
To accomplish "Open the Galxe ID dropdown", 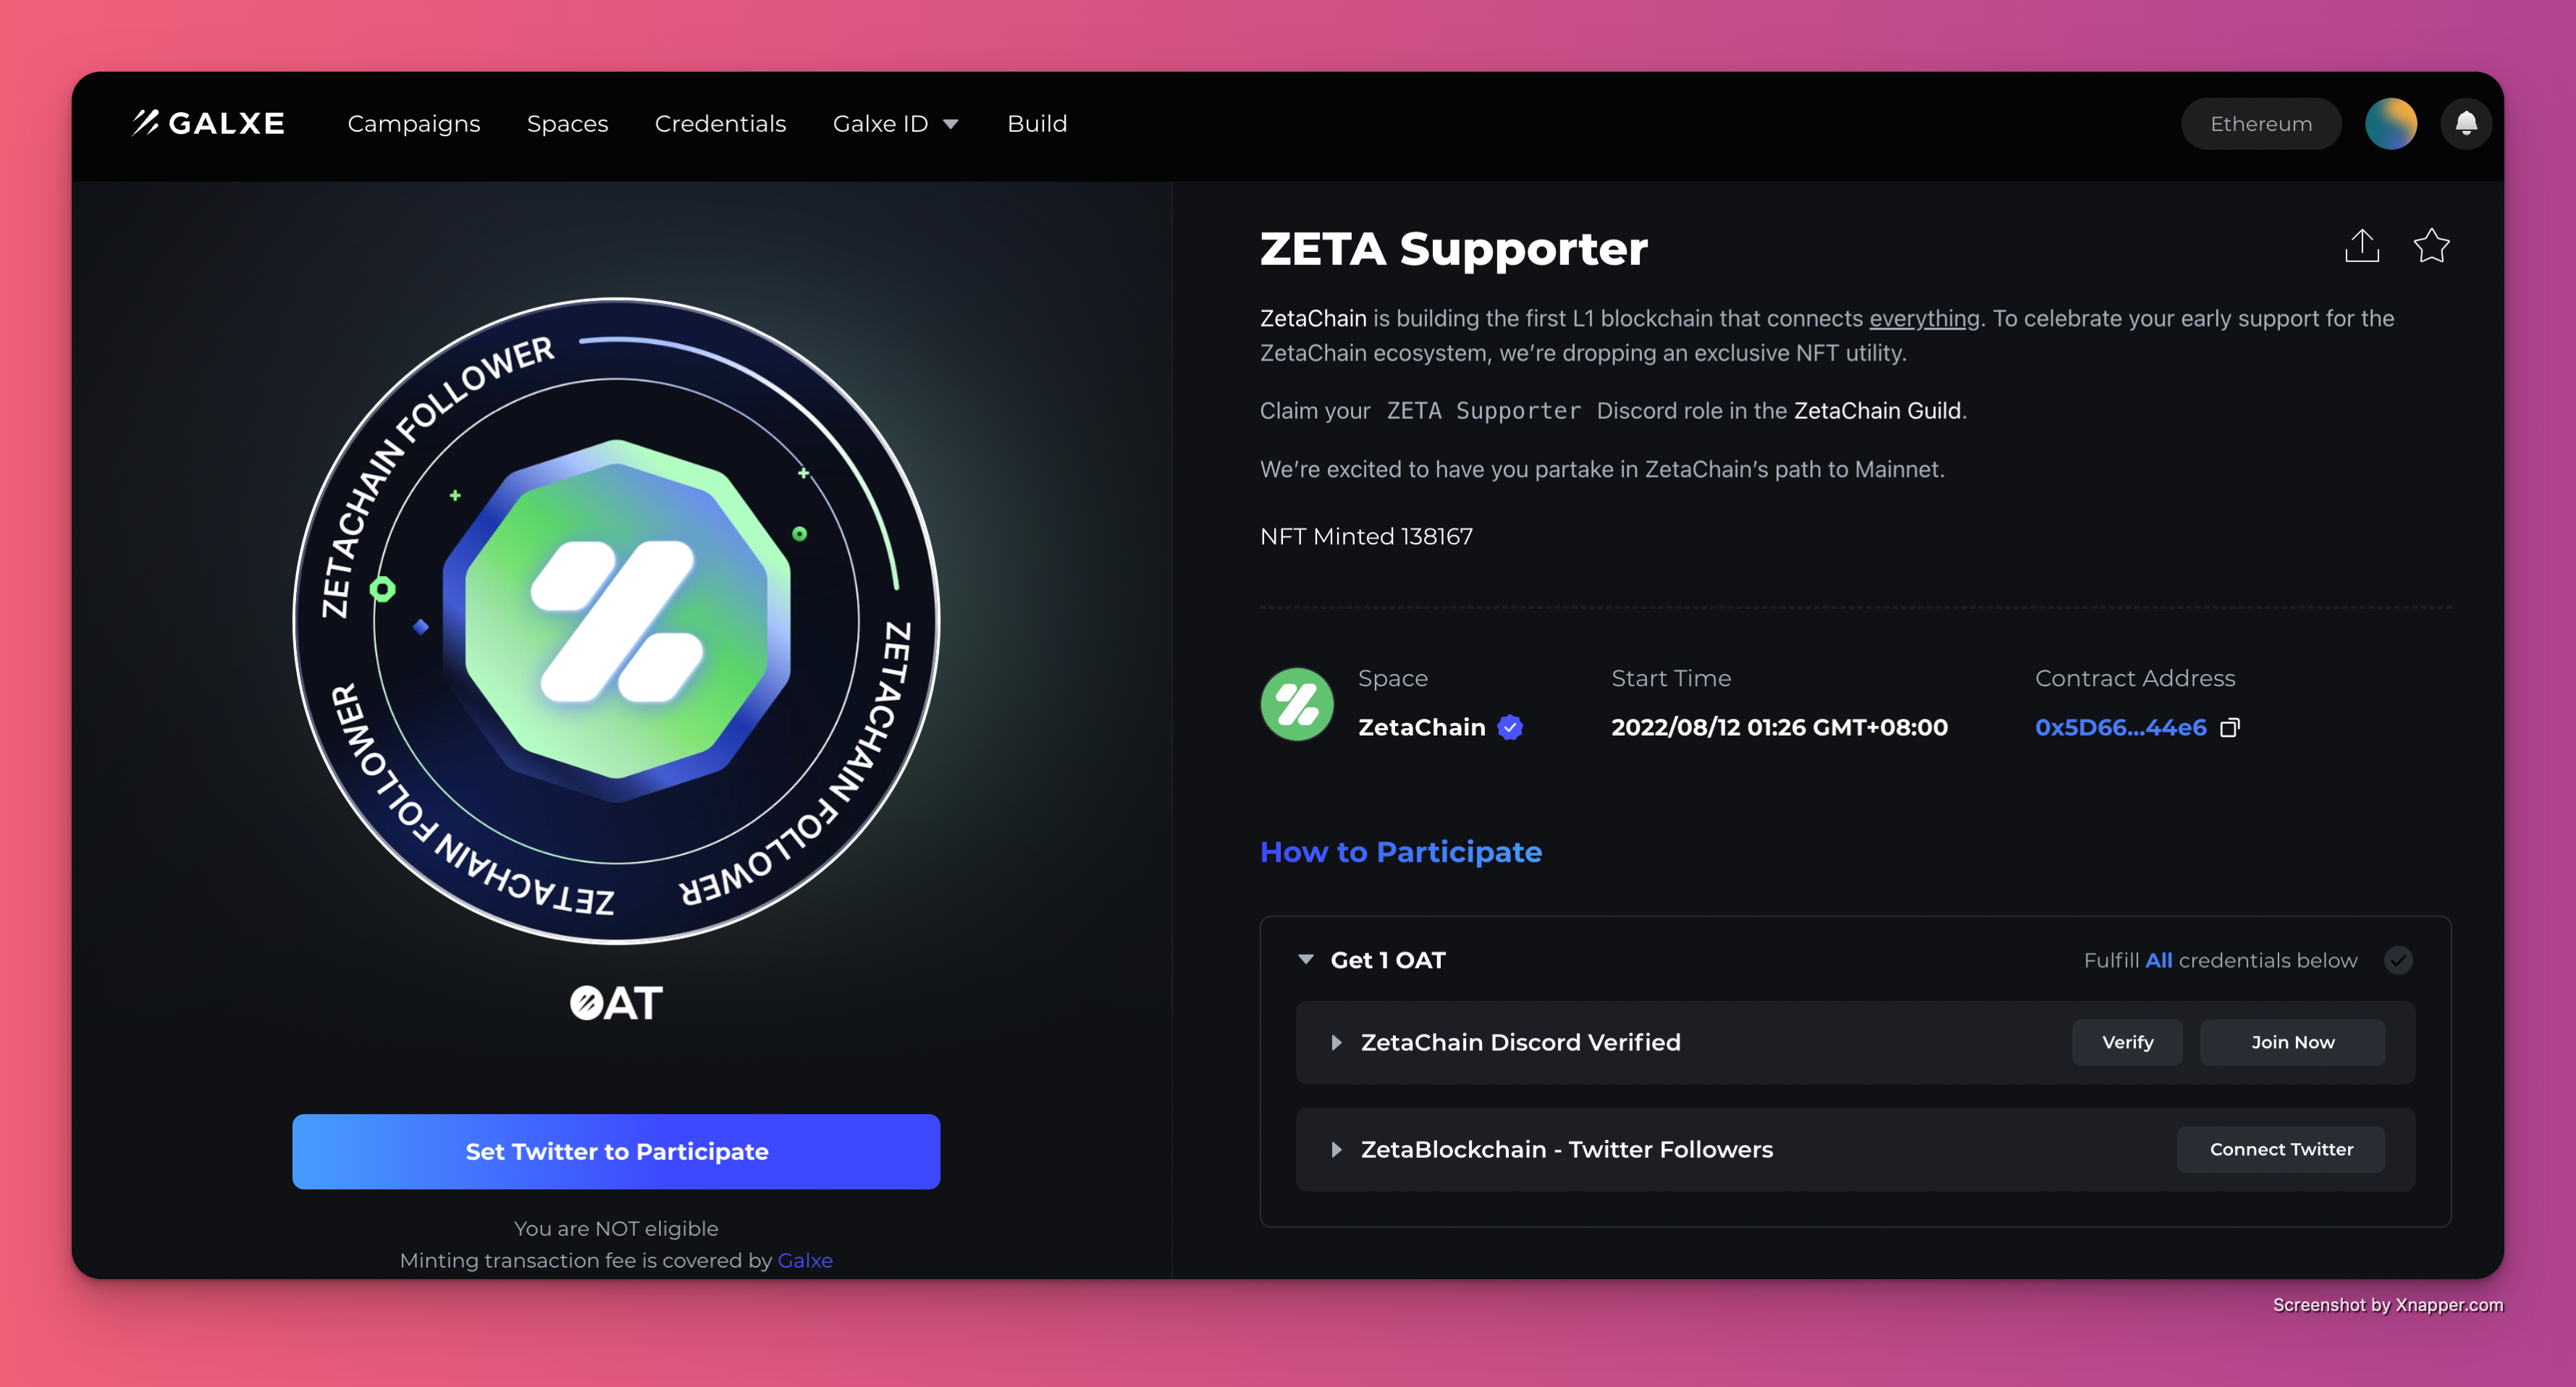I will click(x=895, y=123).
